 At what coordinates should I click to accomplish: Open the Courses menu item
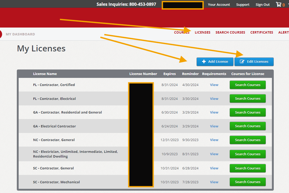[182, 33]
